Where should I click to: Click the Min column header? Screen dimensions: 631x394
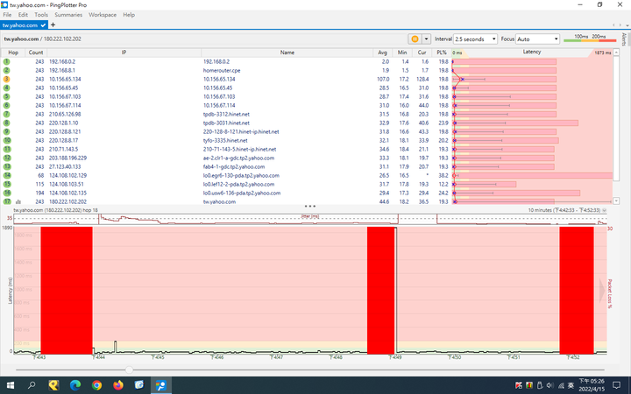click(x=402, y=53)
